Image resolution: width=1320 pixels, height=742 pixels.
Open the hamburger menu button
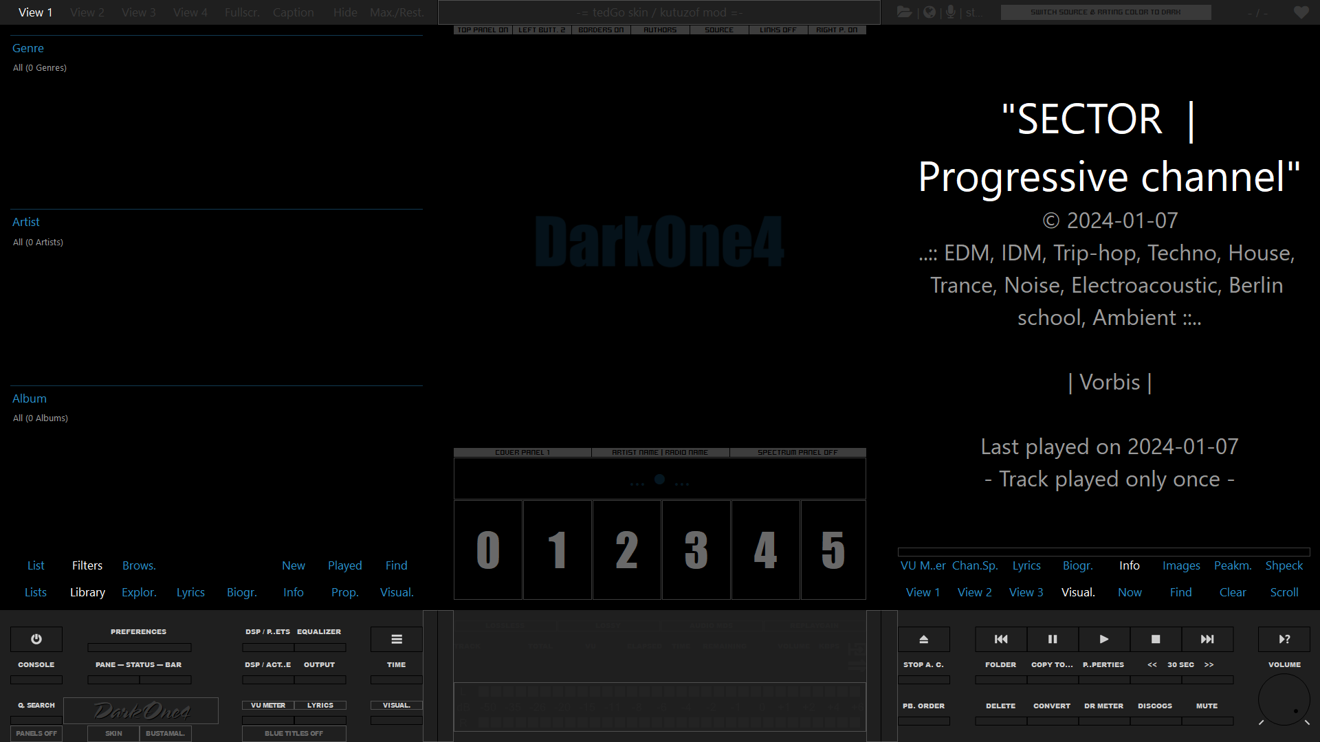pos(397,639)
